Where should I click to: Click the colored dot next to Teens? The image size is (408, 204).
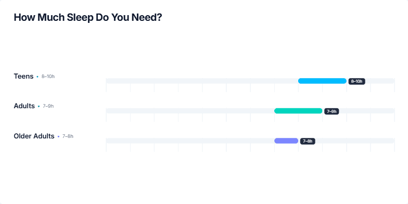37,77
